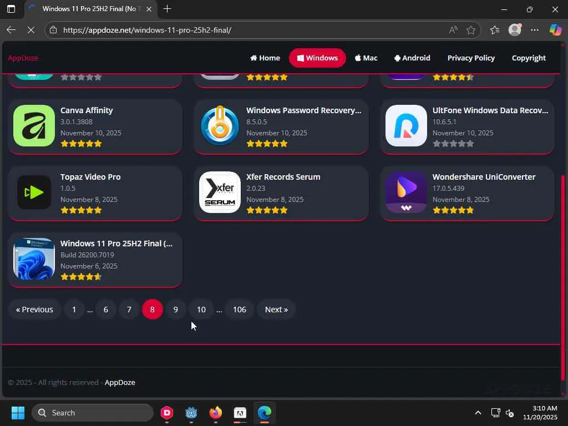This screenshot has width=568, height=426.
Task: Click the Windows 11 Pro 25H2 star rating
Action: [81, 277]
